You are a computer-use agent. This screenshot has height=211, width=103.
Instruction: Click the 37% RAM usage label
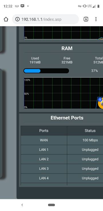tap(94, 71)
